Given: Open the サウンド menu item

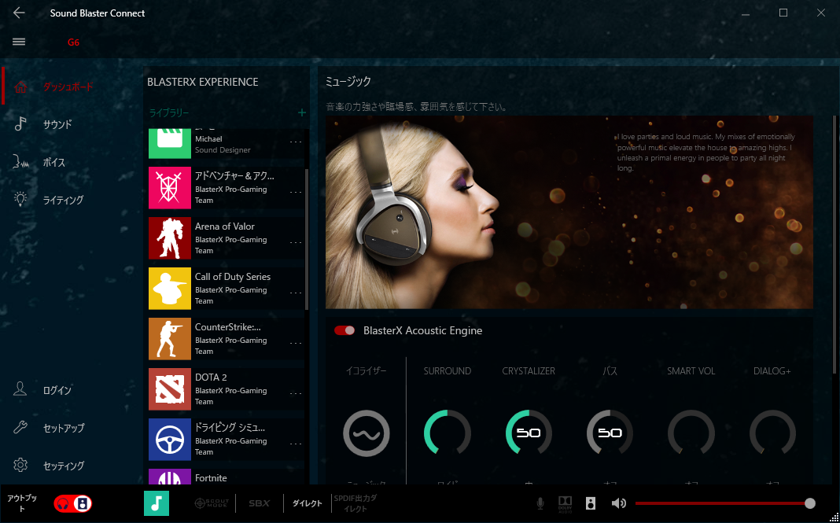Looking at the screenshot, I should click(57, 124).
